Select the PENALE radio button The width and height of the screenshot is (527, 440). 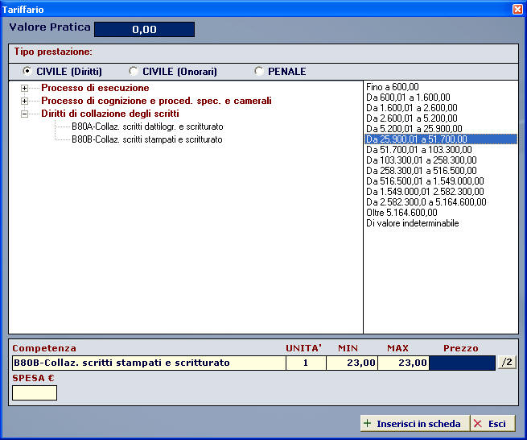point(258,71)
